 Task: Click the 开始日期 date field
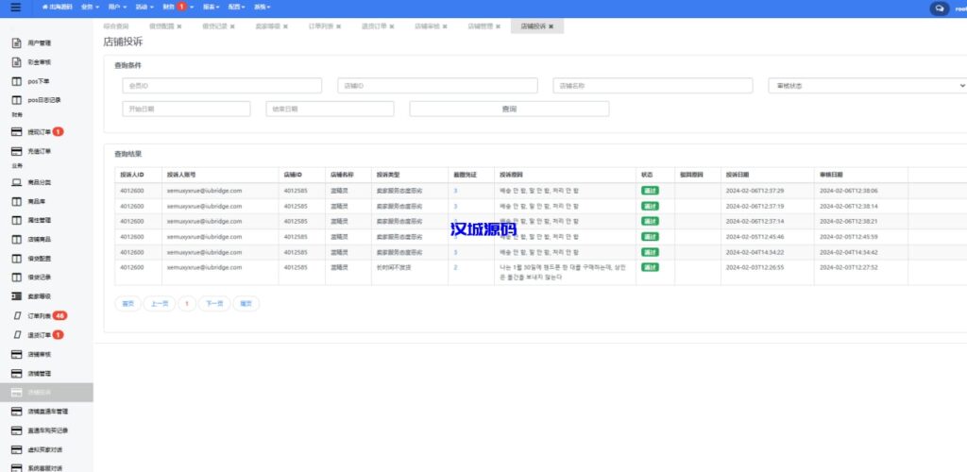pos(186,109)
